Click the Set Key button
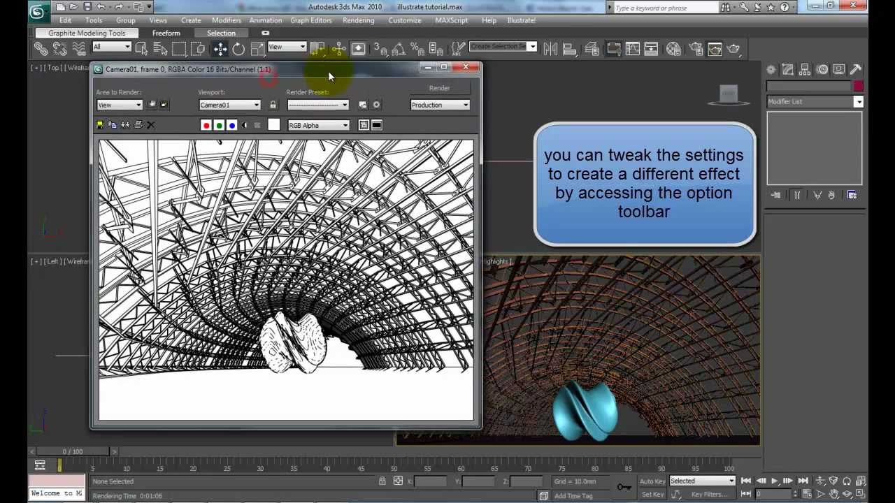 click(652, 494)
